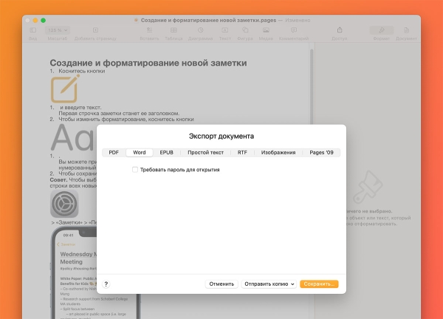Click the Text (Текст) toolbar icon

pos(225,30)
